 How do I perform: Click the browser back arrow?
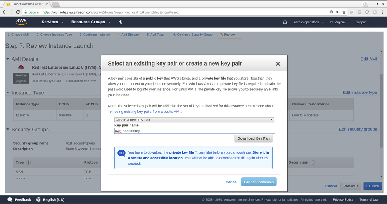tap(4, 12)
